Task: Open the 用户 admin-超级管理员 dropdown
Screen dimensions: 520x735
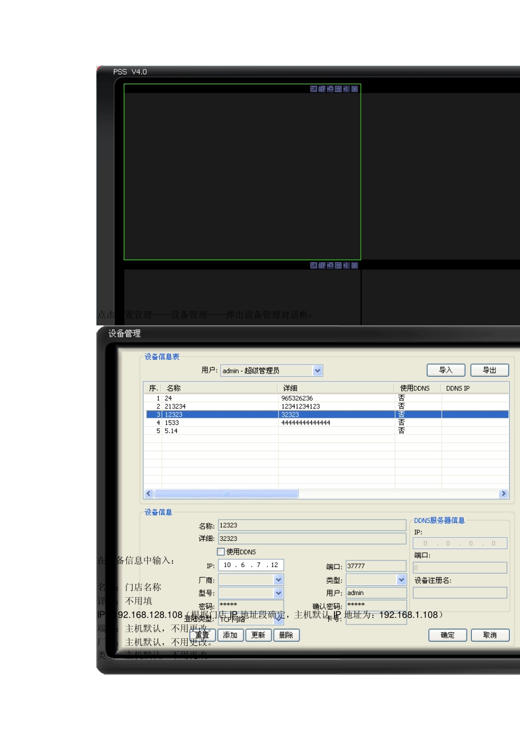Action: (317, 371)
